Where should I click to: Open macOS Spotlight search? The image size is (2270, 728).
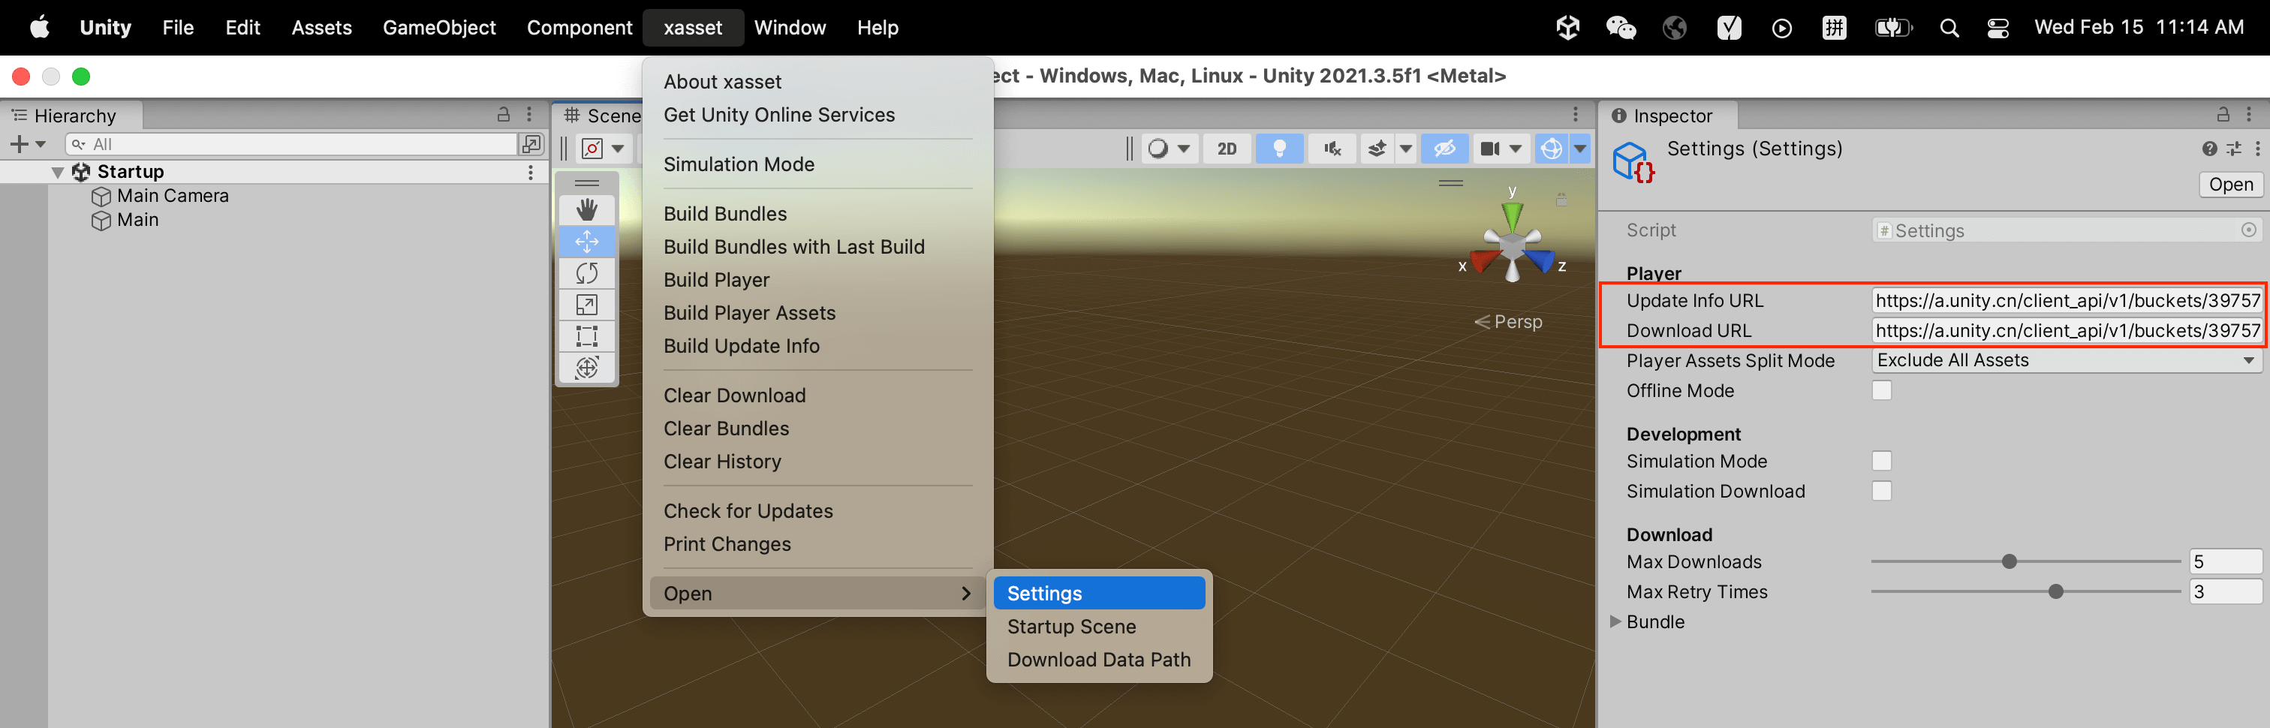coord(1949,29)
